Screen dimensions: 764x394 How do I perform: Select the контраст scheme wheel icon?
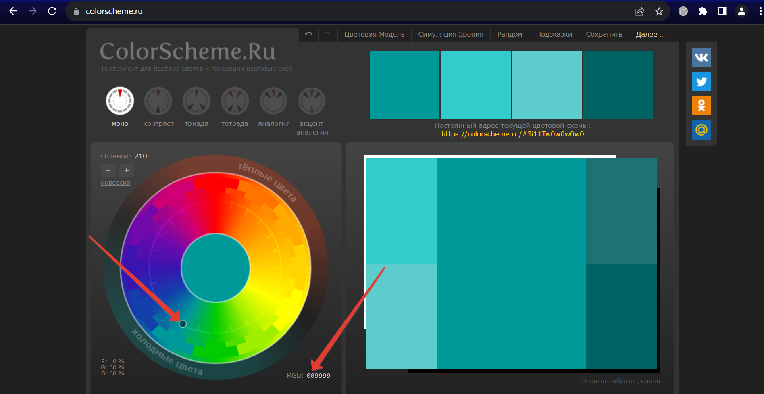click(158, 101)
